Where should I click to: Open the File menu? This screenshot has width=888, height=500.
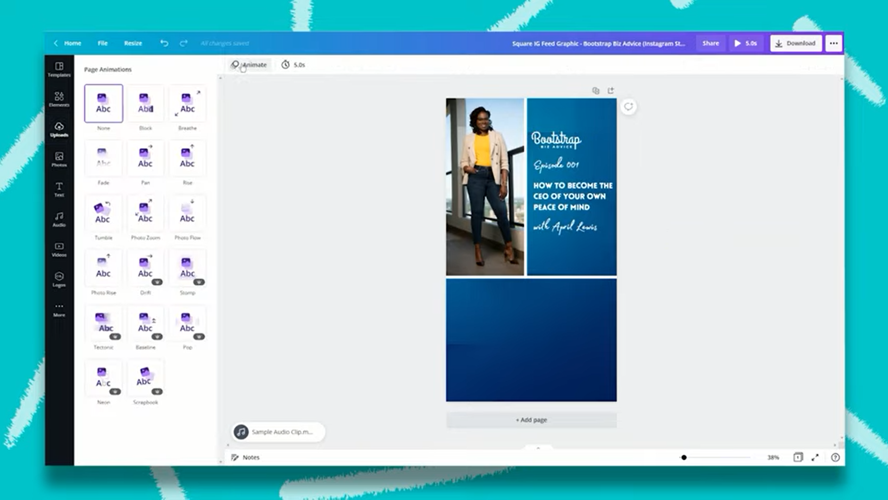pyautogui.click(x=102, y=43)
